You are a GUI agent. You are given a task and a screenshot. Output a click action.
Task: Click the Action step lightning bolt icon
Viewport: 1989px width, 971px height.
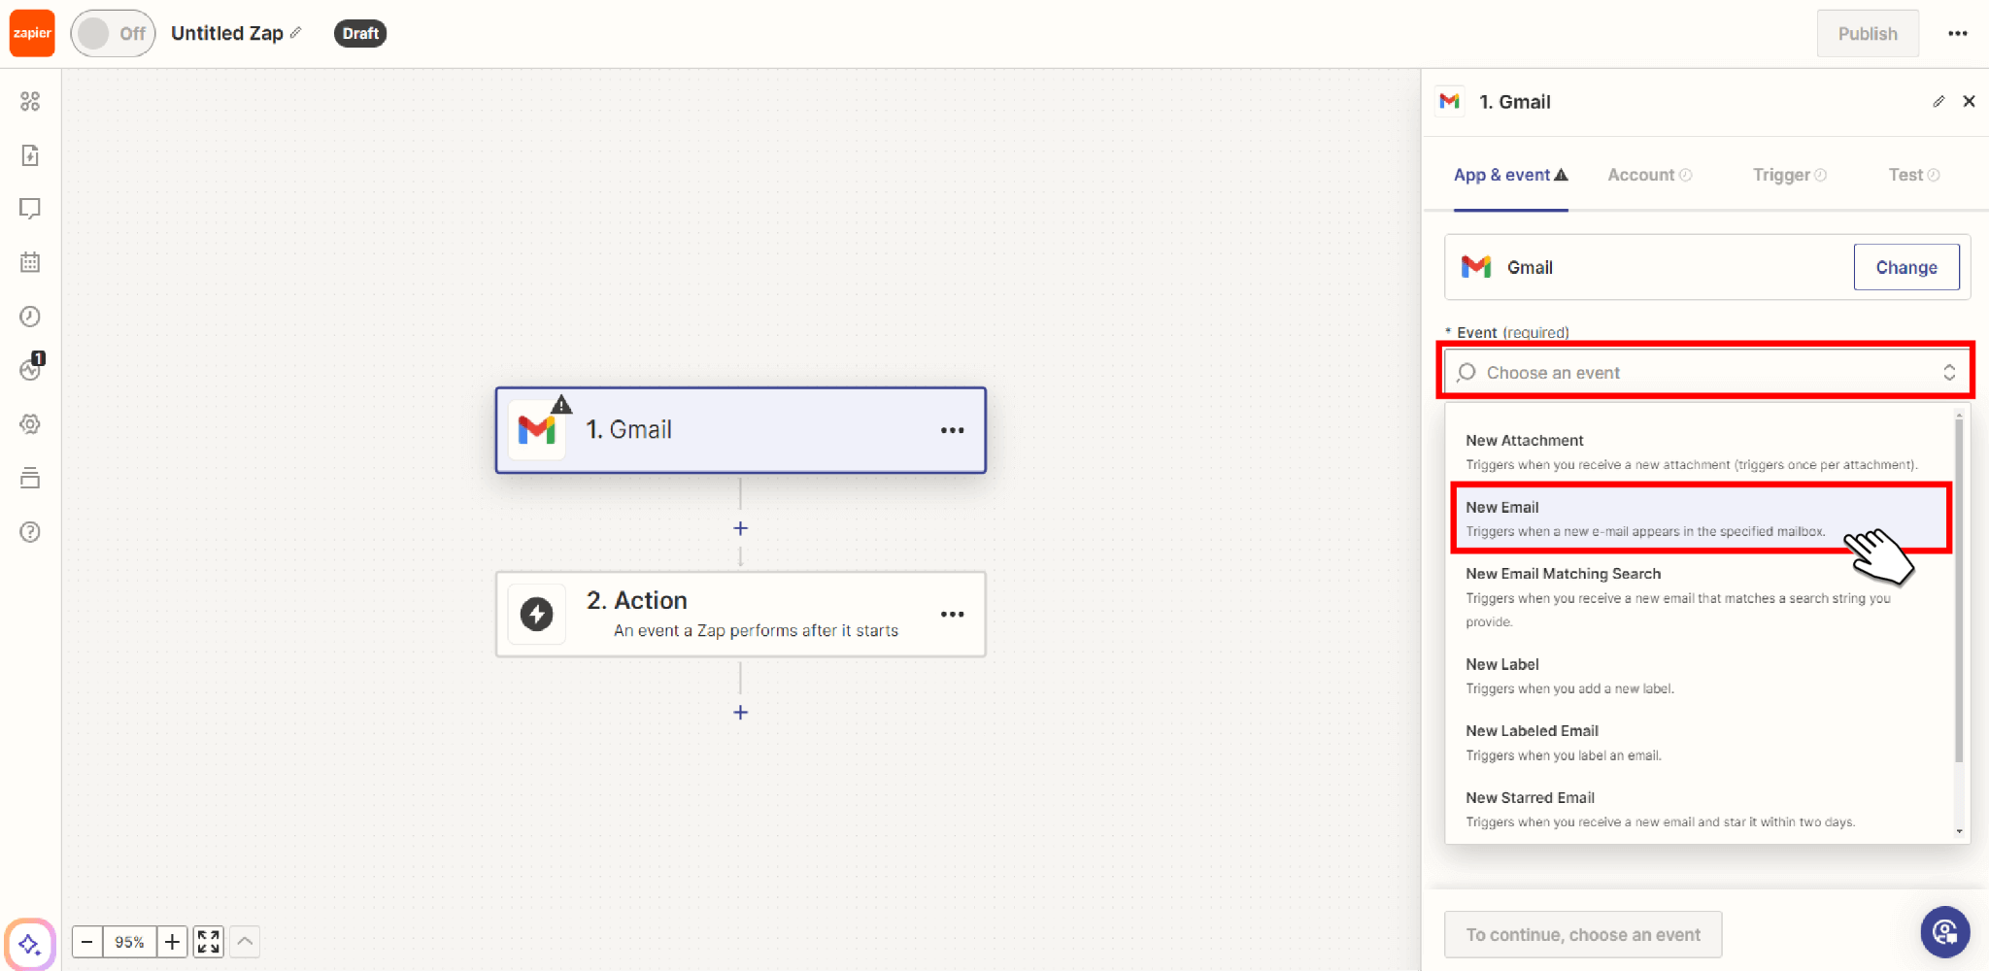coord(537,614)
